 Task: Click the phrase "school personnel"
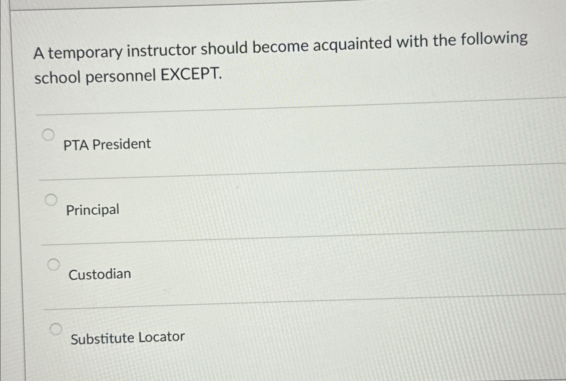pyautogui.click(x=95, y=77)
